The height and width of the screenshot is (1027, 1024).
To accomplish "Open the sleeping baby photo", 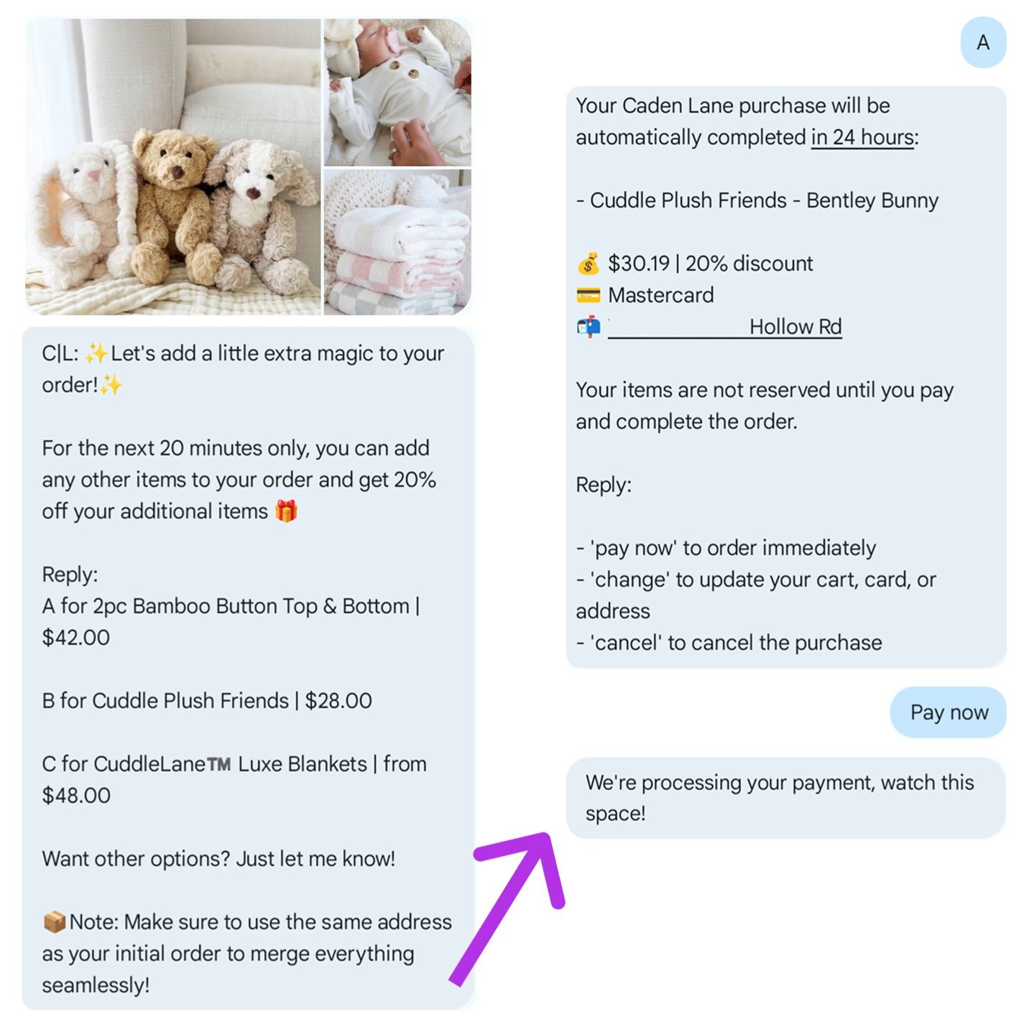I will (397, 92).
